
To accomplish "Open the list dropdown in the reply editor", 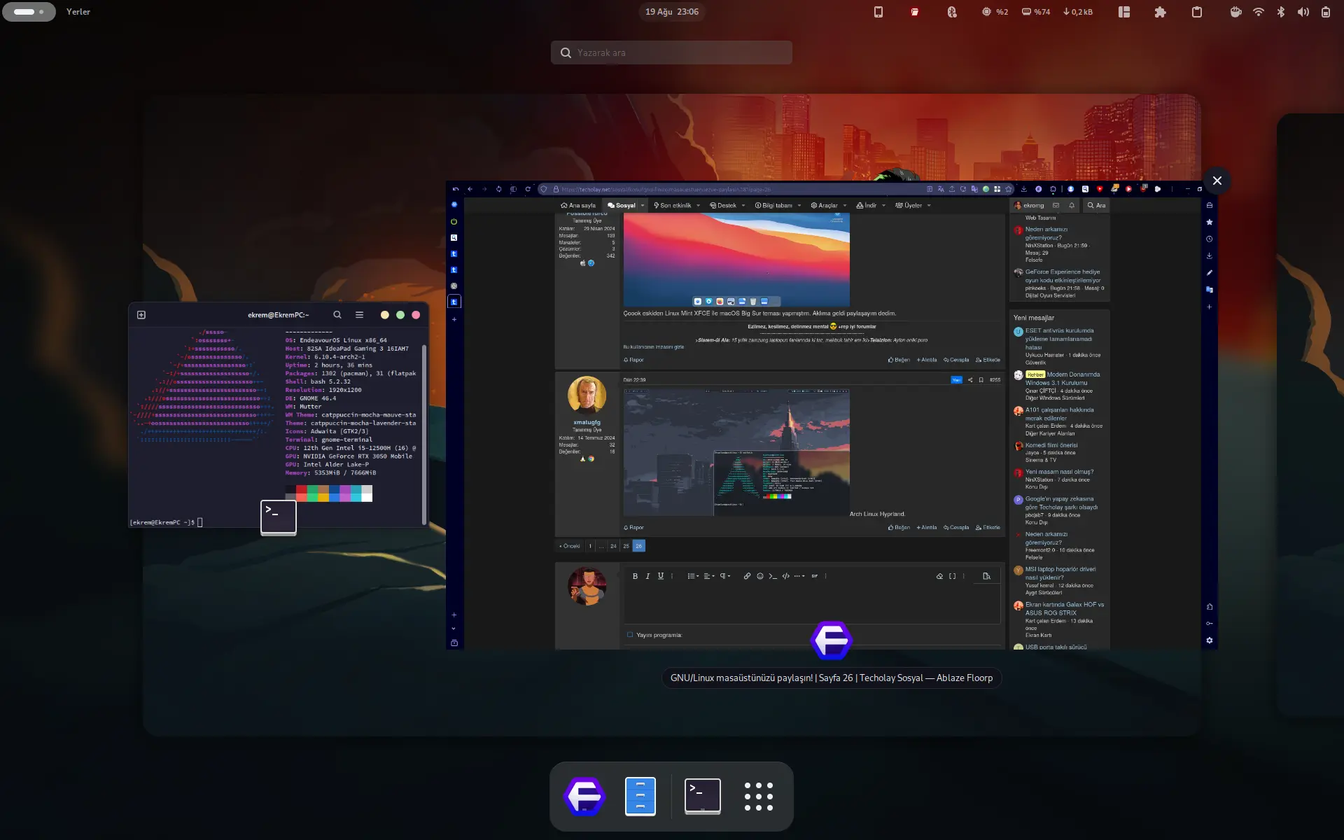I will 693,576.
